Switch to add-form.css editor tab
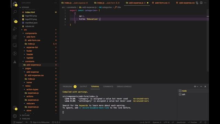Image resolution: width=220 pixels, height=124 pixels. 161,3
